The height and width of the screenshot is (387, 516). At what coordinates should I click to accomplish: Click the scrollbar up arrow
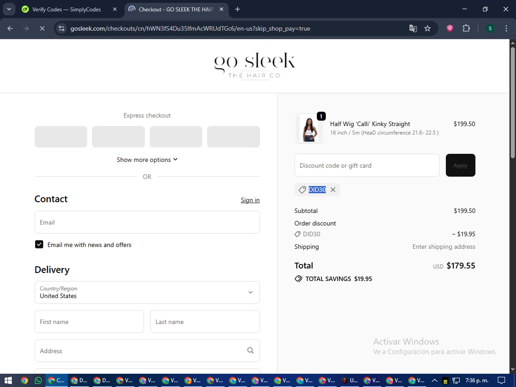tap(513, 43)
